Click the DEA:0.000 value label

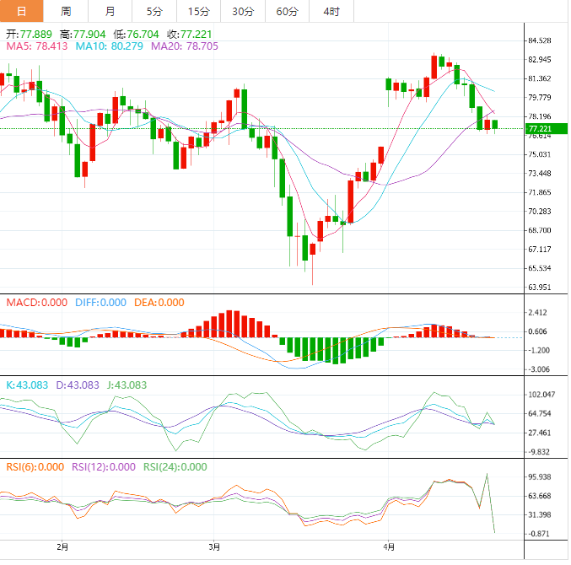pyautogui.click(x=159, y=303)
